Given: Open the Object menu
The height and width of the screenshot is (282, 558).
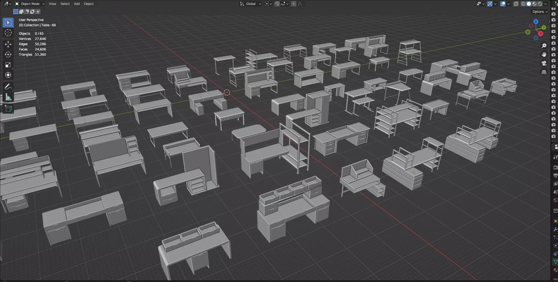Looking at the screenshot, I should 89,4.
